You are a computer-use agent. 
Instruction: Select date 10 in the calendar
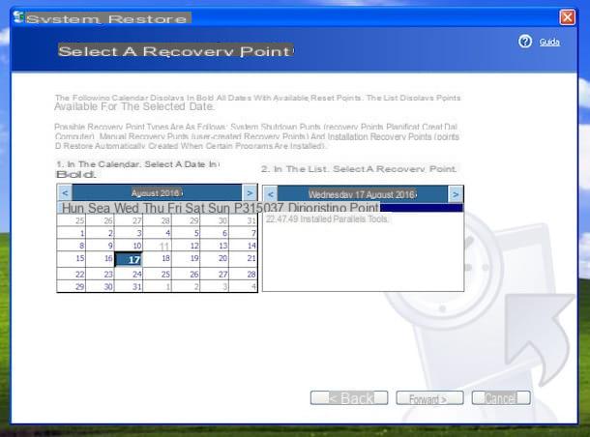coord(129,246)
